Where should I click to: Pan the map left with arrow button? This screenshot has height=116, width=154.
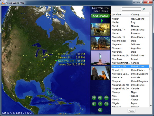[94, 104]
